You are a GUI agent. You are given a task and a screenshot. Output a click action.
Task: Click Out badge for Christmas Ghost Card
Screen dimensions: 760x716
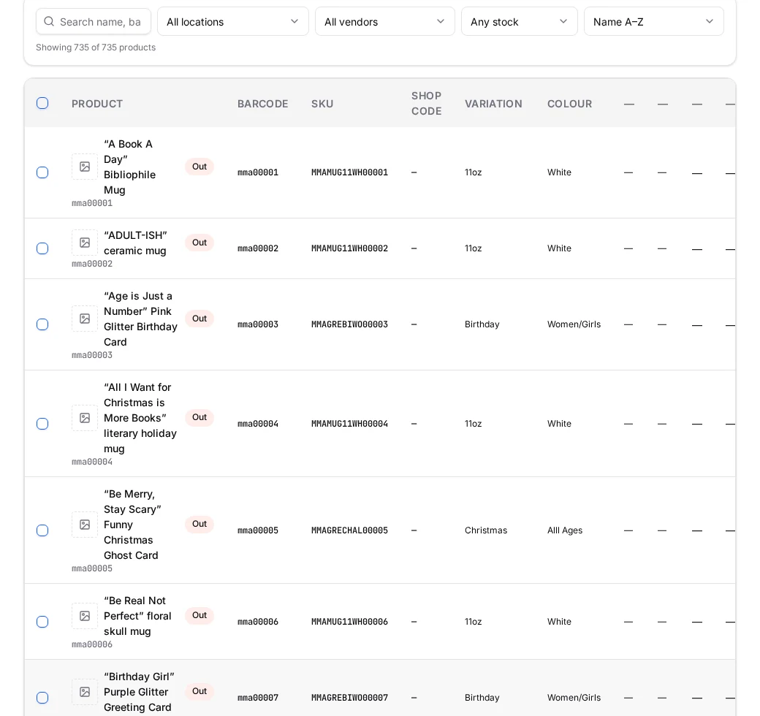[x=199, y=524]
